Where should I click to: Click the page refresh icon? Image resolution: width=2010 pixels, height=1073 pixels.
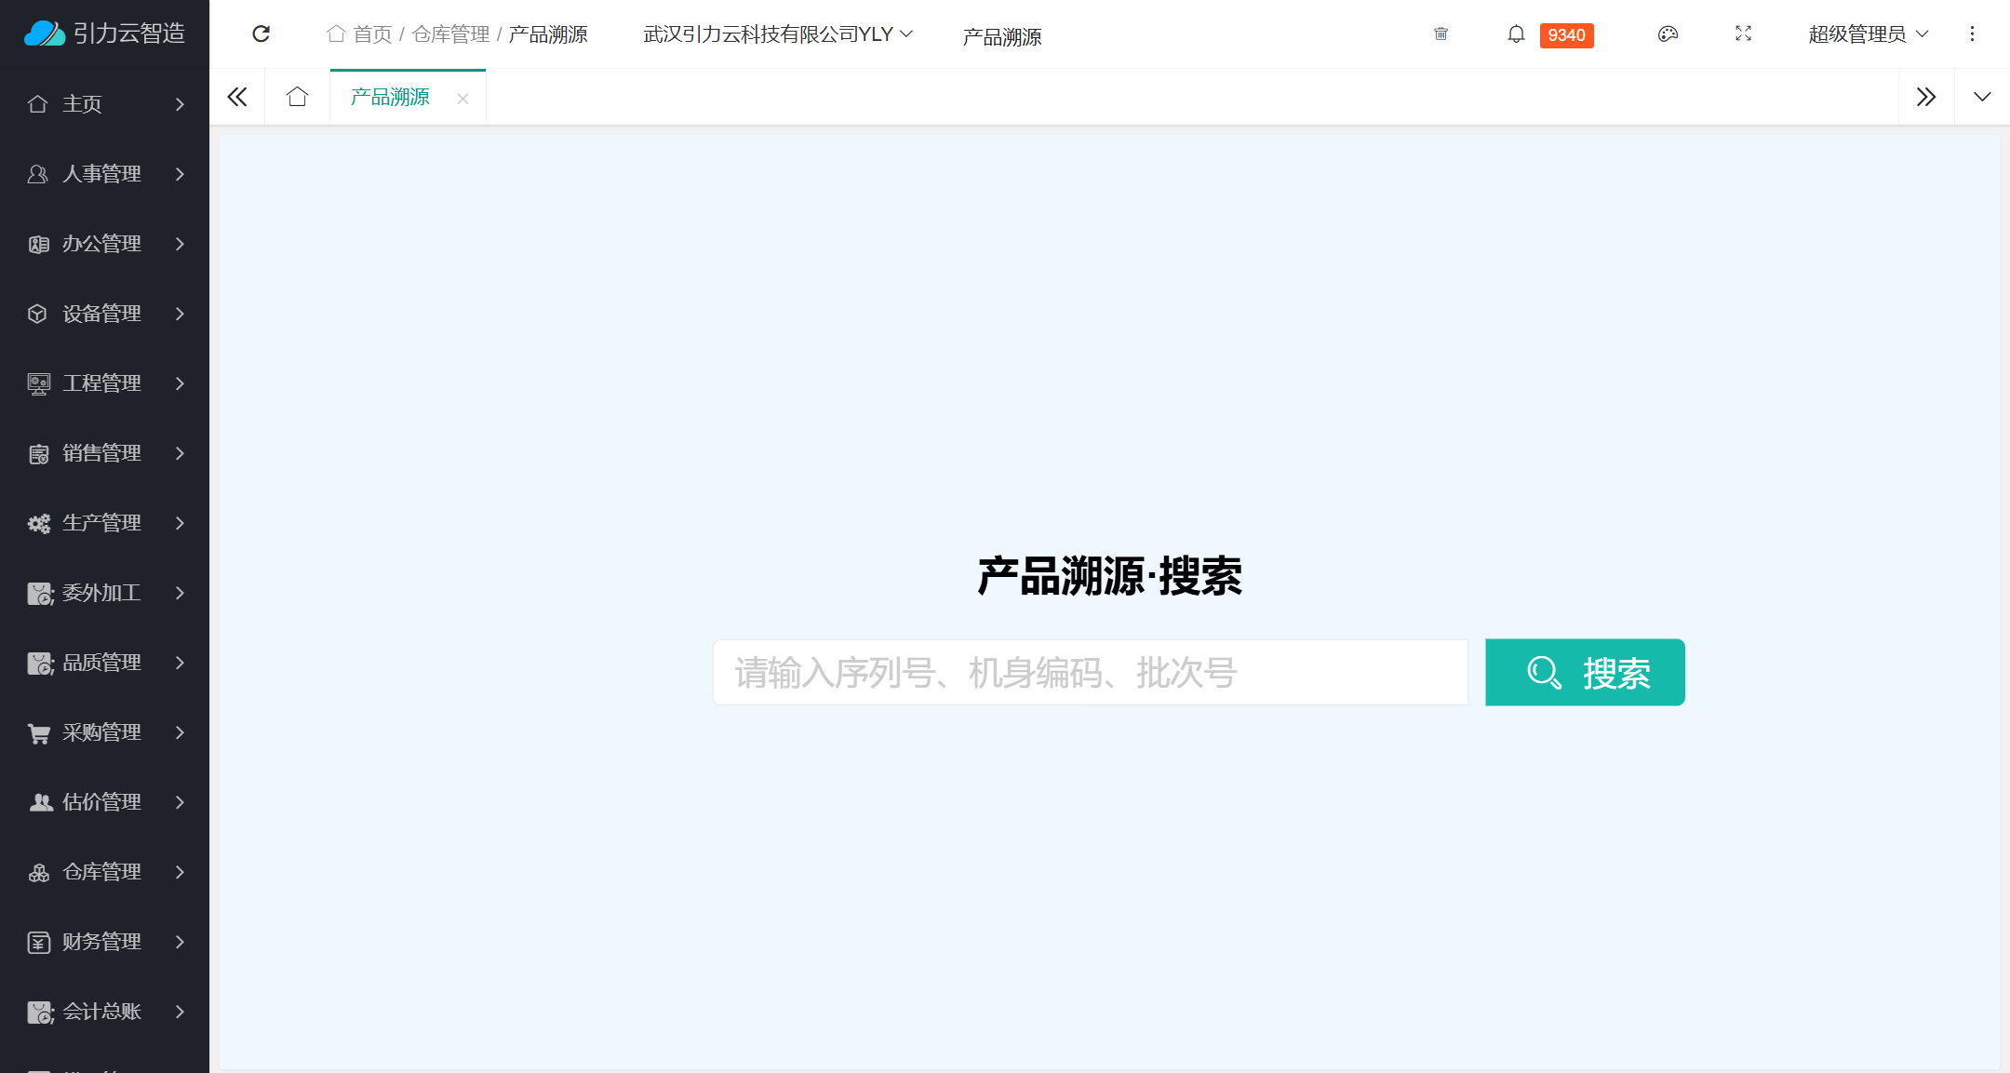click(261, 34)
